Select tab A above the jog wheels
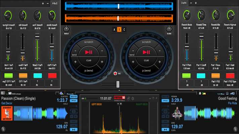 [114, 29]
